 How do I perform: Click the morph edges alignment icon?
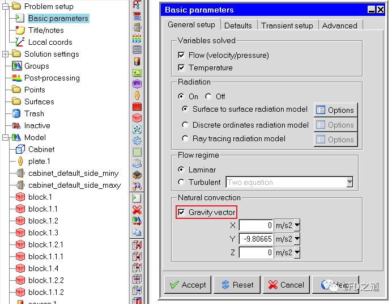137,256
